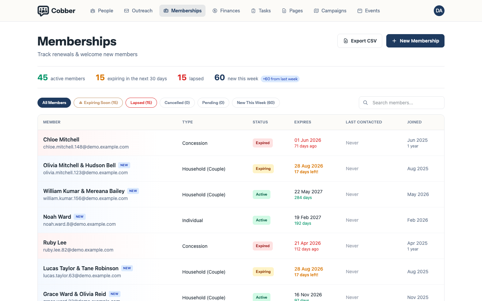Click the Finances dollar icon
The image size is (482, 301).
click(215, 11)
